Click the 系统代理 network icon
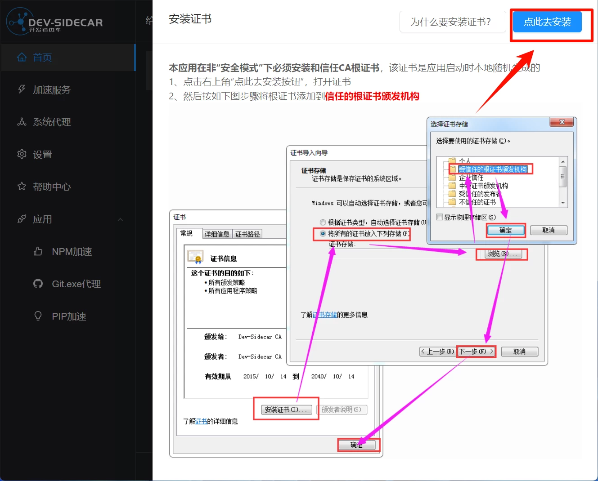The image size is (598, 481). [x=22, y=122]
